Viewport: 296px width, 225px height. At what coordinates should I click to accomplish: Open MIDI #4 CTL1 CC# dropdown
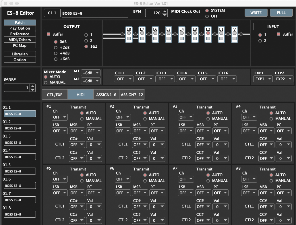pos(266,145)
